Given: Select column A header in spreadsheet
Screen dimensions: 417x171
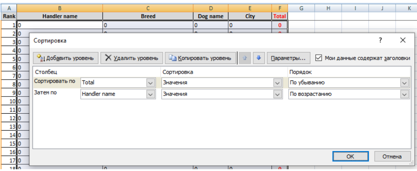Looking at the screenshot, I should (9, 8).
